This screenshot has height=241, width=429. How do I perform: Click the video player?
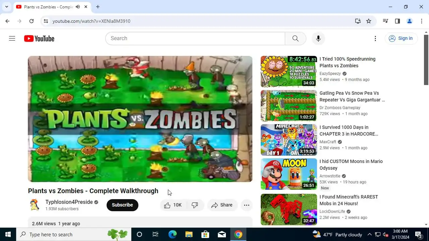pyautogui.click(x=140, y=119)
